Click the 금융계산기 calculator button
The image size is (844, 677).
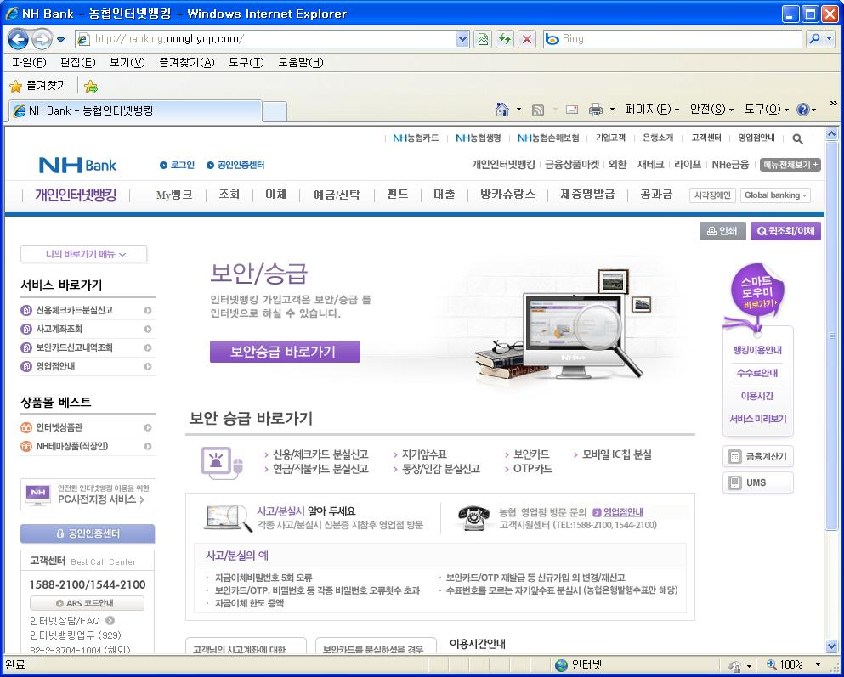coord(758,456)
